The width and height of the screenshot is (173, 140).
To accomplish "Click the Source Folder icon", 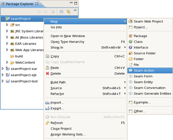I will (131, 53).
